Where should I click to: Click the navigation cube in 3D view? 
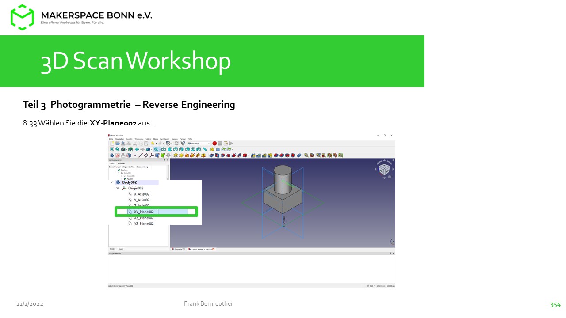pos(384,170)
